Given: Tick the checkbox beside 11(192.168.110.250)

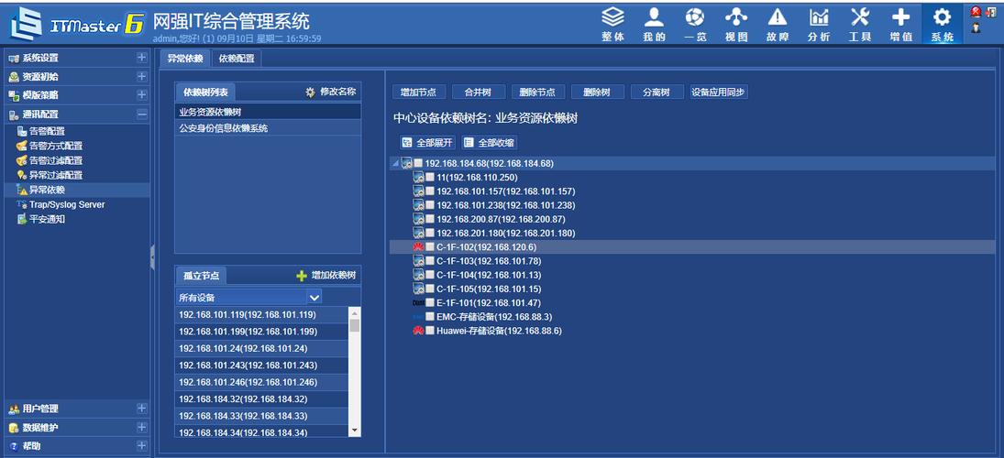Looking at the screenshot, I should (x=430, y=178).
